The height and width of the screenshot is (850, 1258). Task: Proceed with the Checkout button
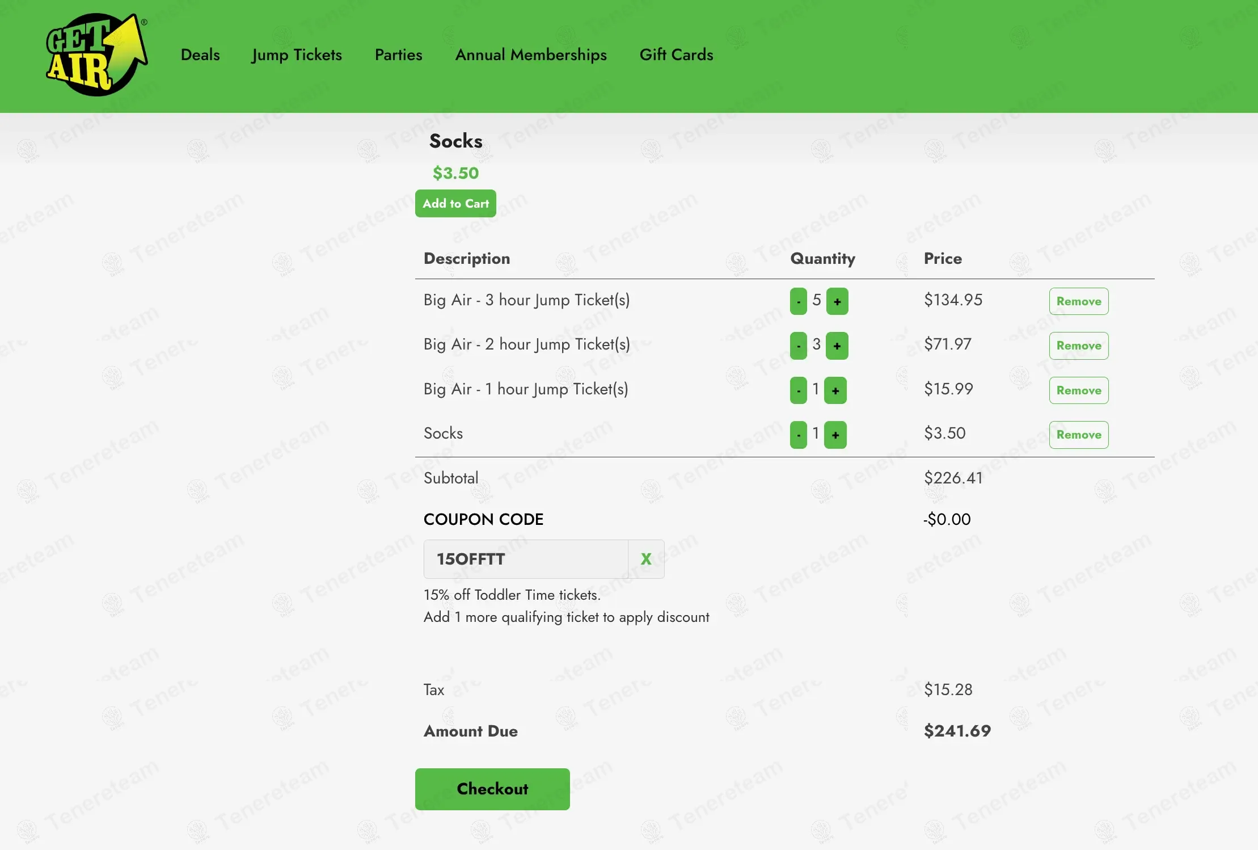coord(492,789)
